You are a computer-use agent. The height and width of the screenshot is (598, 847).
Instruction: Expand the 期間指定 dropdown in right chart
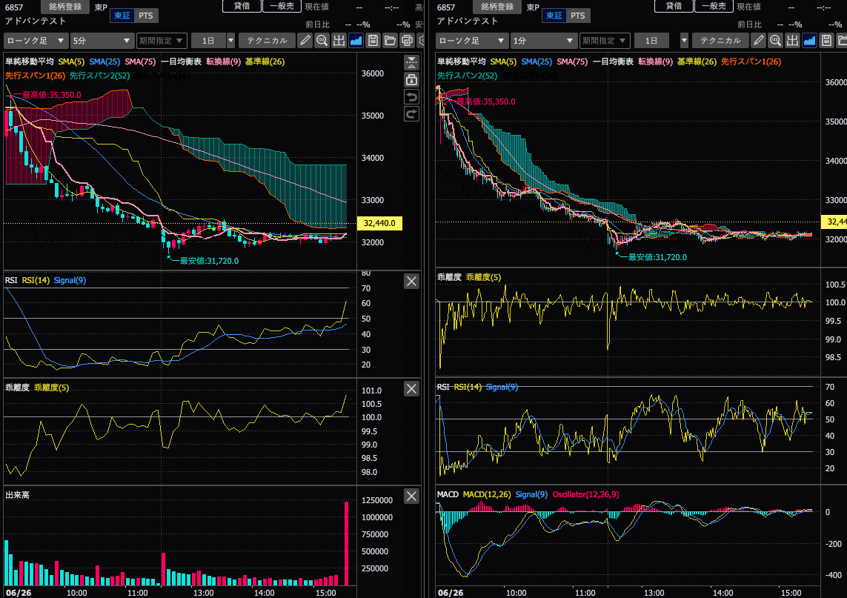coord(605,41)
